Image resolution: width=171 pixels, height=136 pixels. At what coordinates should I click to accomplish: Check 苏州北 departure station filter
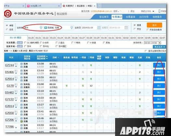pos(41,46)
